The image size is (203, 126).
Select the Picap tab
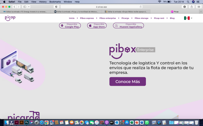[x=175, y=12]
